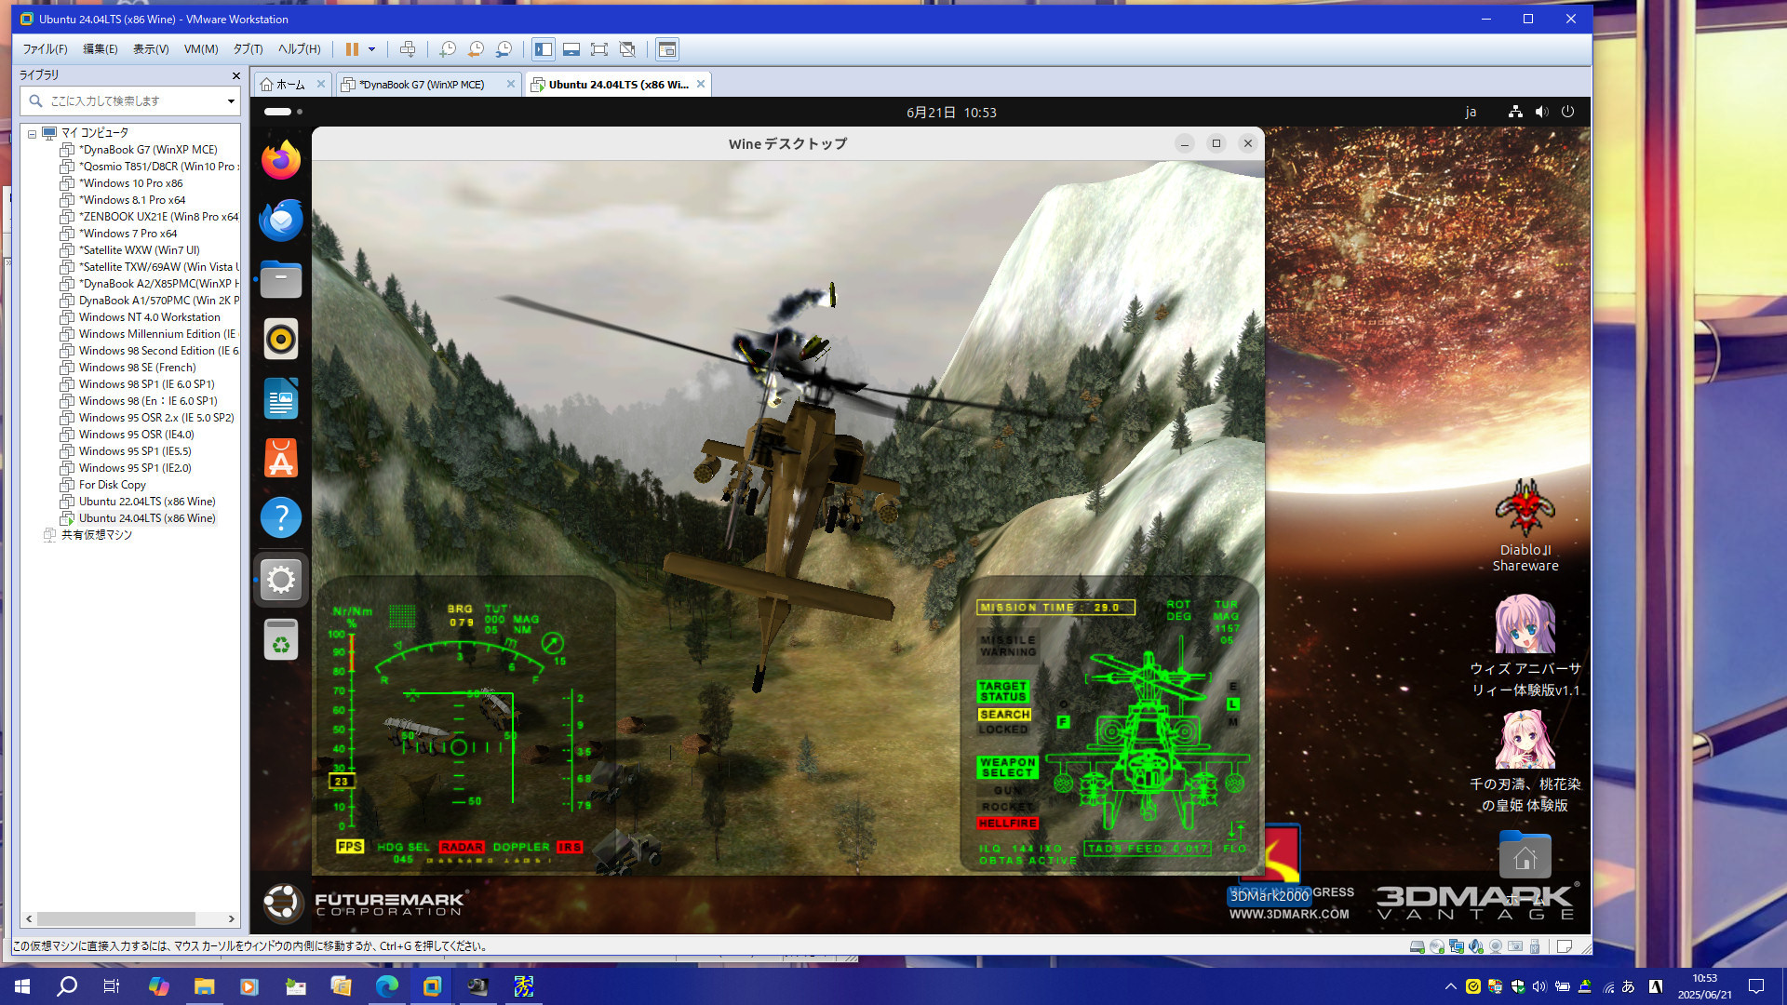Image resolution: width=1787 pixels, height=1005 pixels.
Task: Open 千の刃濤、桃花染の皇姫 体験版 desktop icon
Action: (1525, 762)
